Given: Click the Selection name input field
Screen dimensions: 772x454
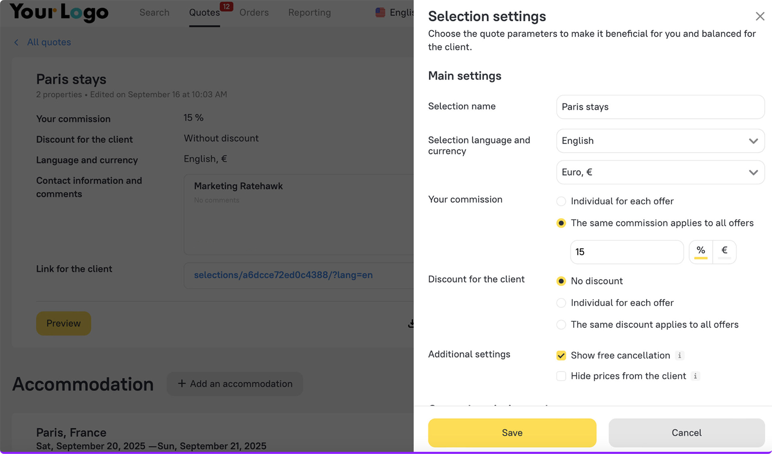Looking at the screenshot, I should pyautogui.click(x=660, y=107).
